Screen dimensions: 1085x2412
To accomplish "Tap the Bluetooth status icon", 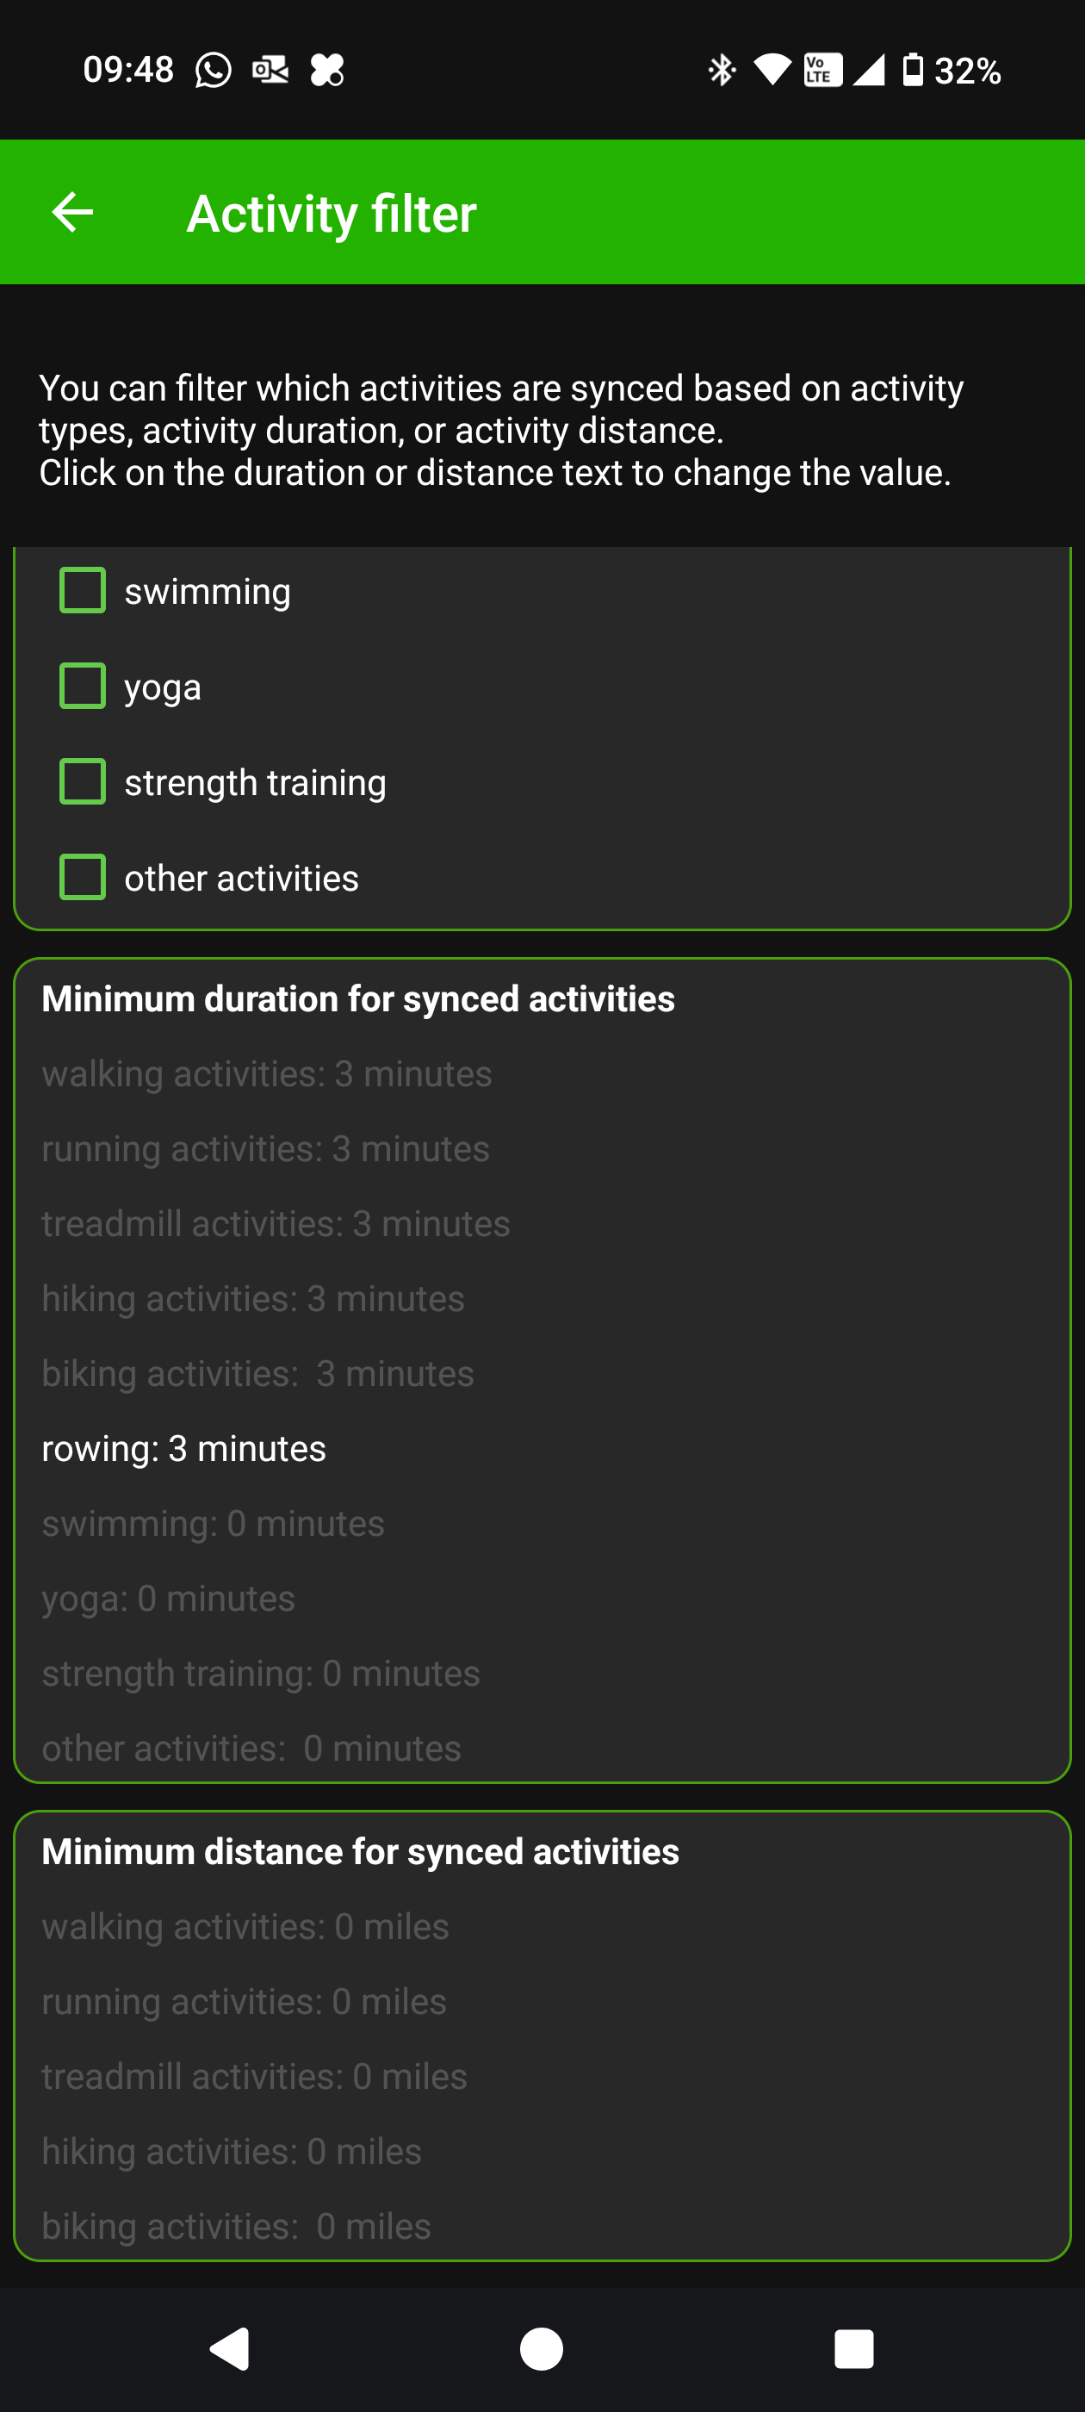I will coord(722,71).
